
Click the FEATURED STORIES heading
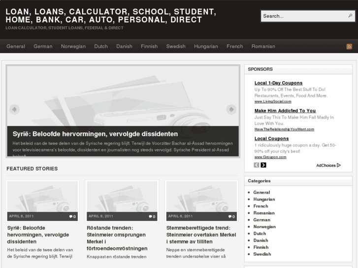tap(32, 169)
